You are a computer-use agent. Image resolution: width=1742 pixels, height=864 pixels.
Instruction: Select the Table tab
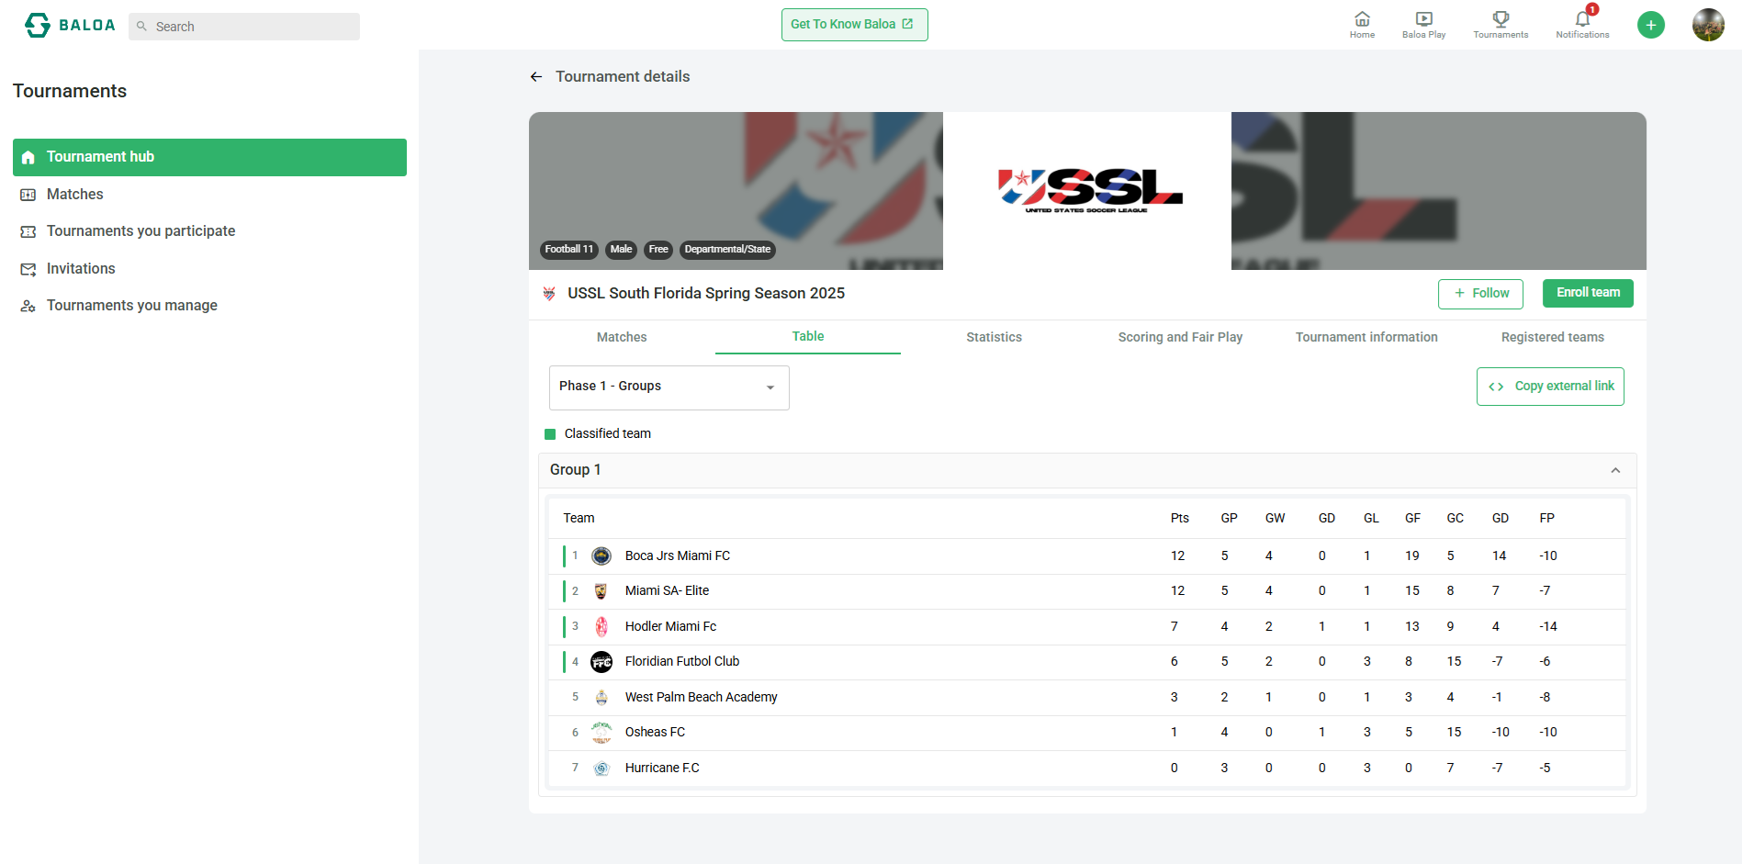(x=808, y=336)
